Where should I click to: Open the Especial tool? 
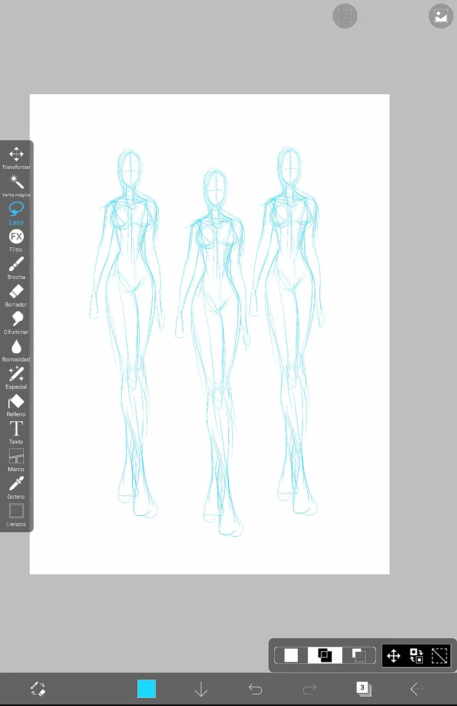[16, 378]
